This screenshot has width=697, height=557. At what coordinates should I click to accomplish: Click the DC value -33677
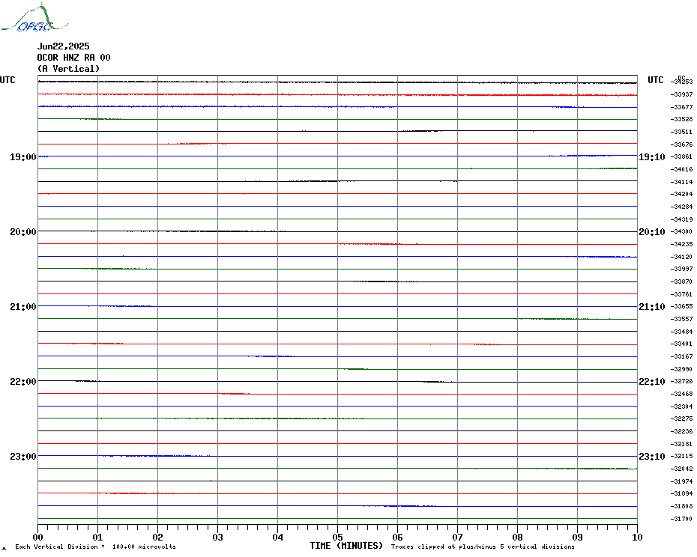[x=681, y=107]
